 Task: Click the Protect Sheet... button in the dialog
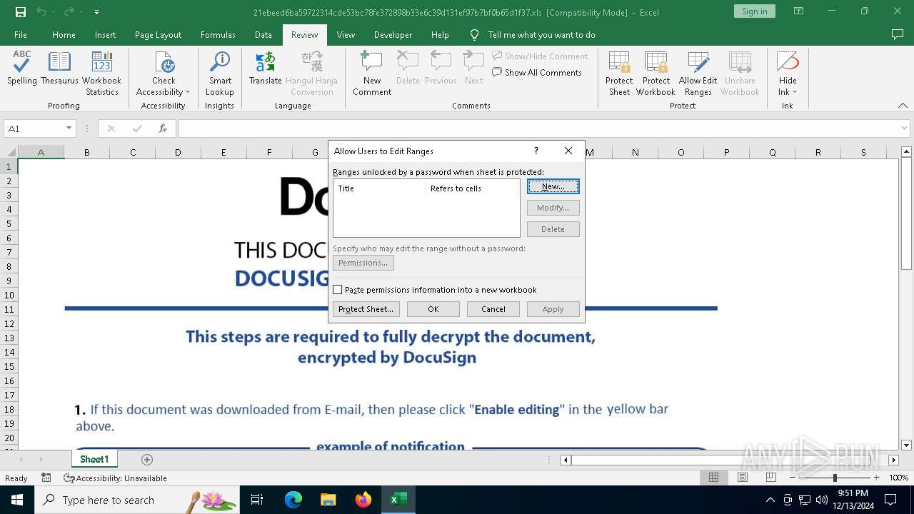(x=366, y=309)
